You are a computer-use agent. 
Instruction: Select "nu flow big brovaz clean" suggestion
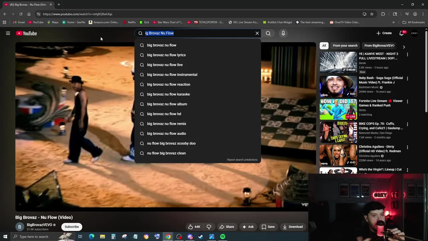pos(198,153)
